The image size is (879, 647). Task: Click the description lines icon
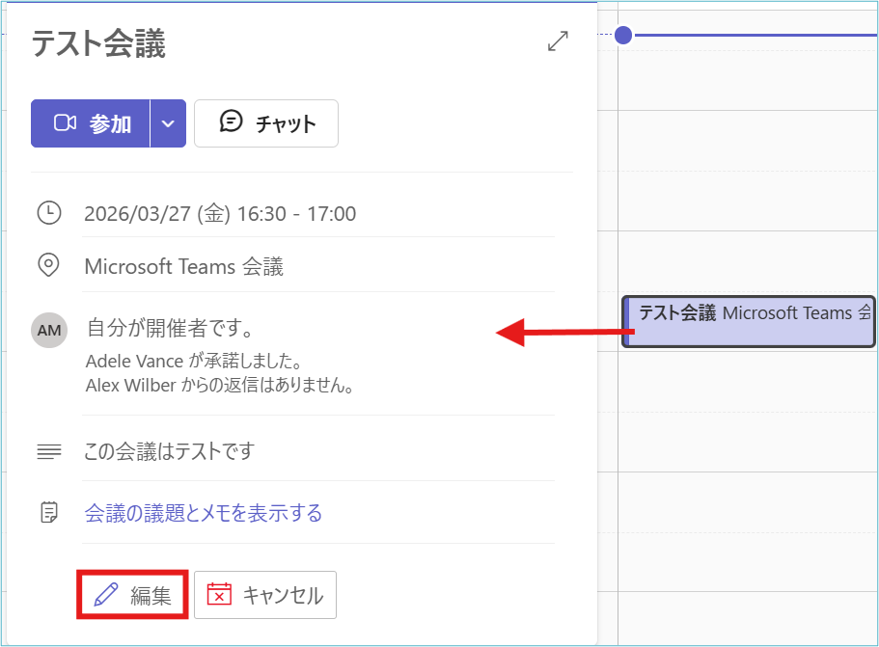click(48, 451)
